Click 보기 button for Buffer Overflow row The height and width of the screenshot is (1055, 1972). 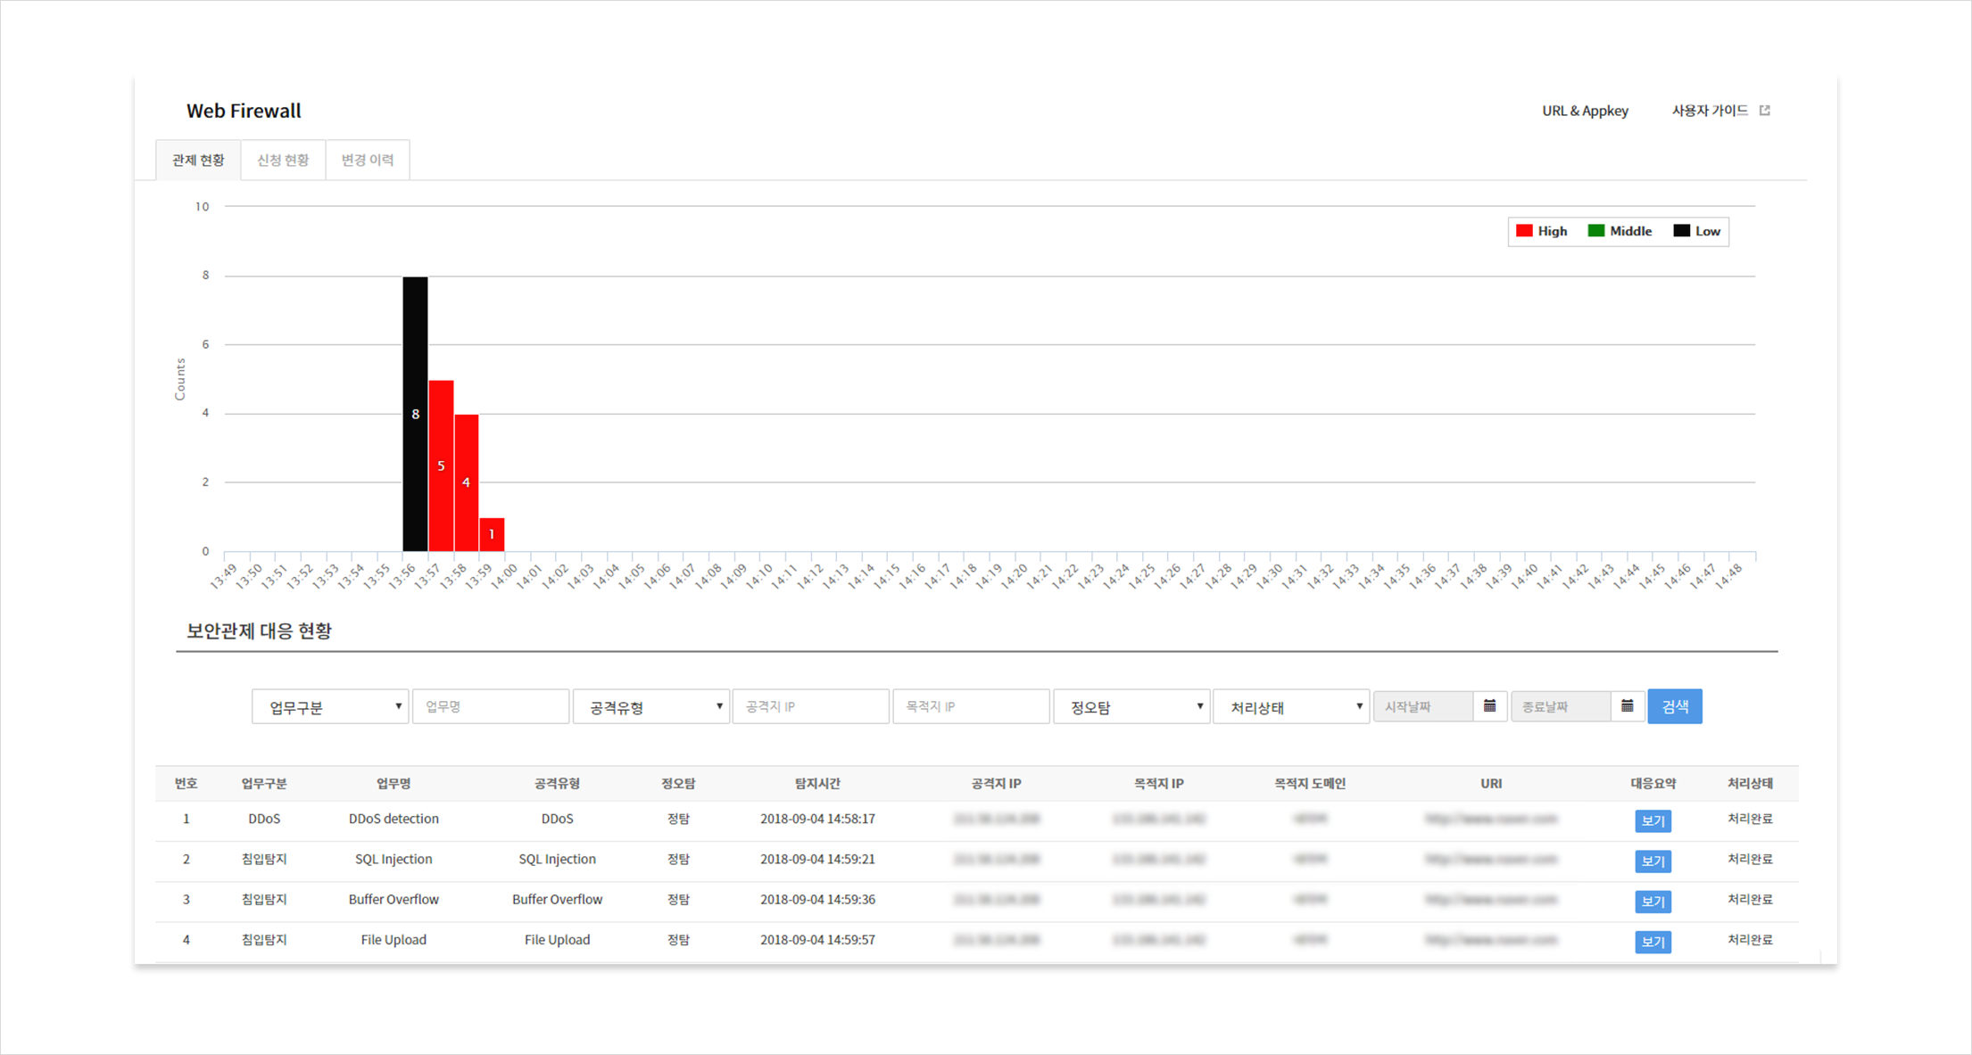1653,902
